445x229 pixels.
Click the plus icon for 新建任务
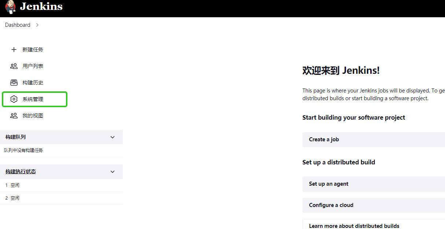click(14, 50)
